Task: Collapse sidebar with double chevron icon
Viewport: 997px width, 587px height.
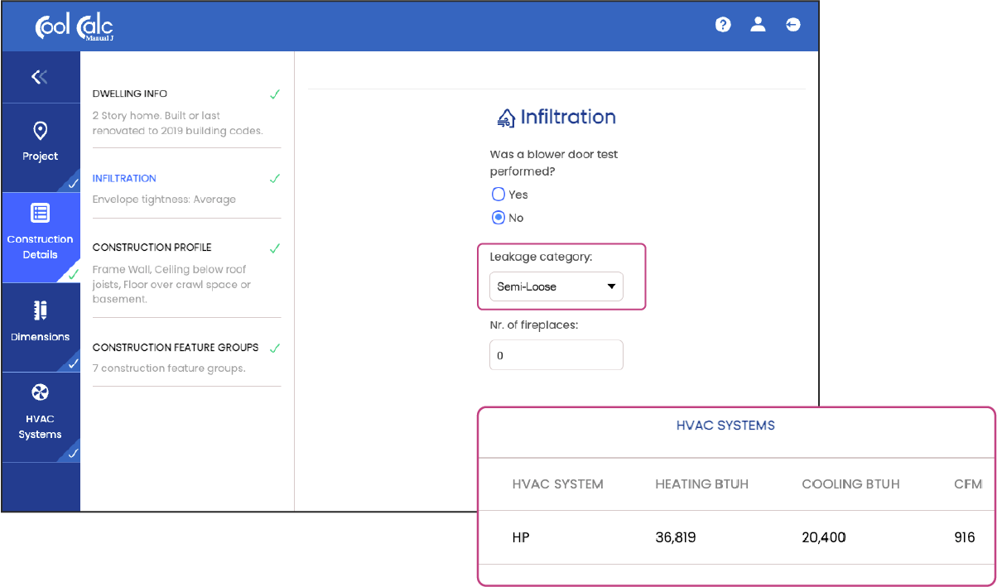Action: click(x=40, y=77)
